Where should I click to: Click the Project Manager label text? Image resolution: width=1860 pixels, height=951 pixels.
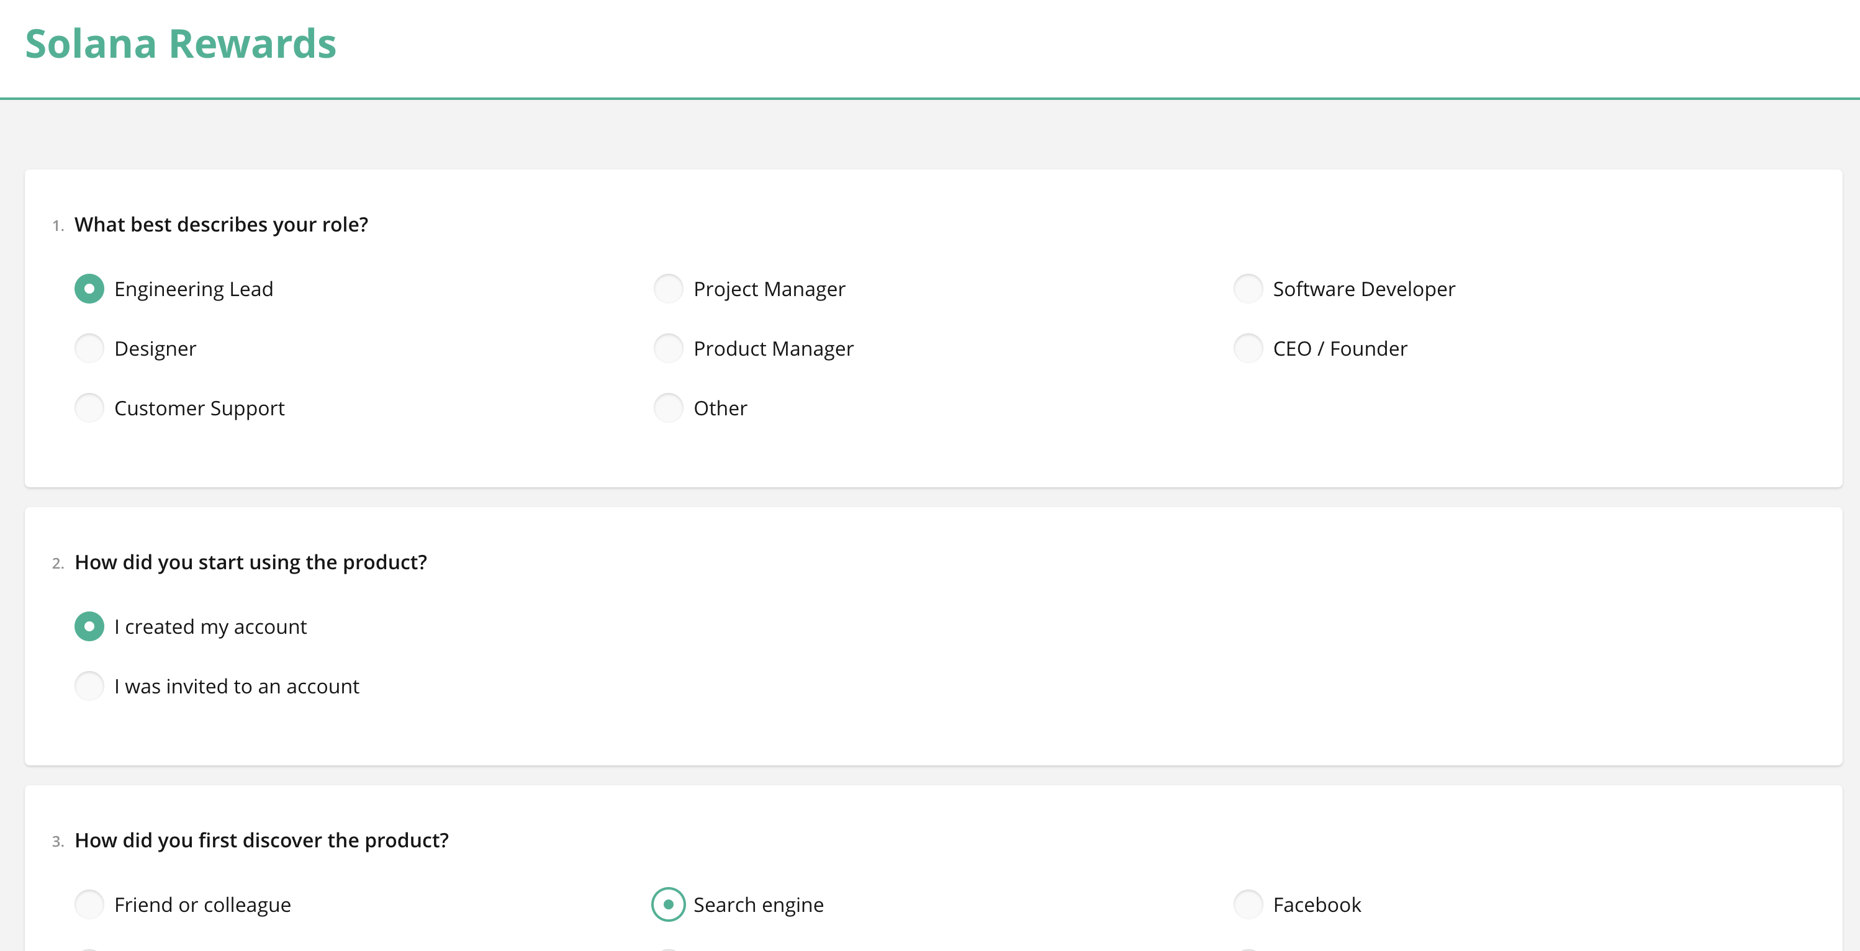click(x=769, y=289)
